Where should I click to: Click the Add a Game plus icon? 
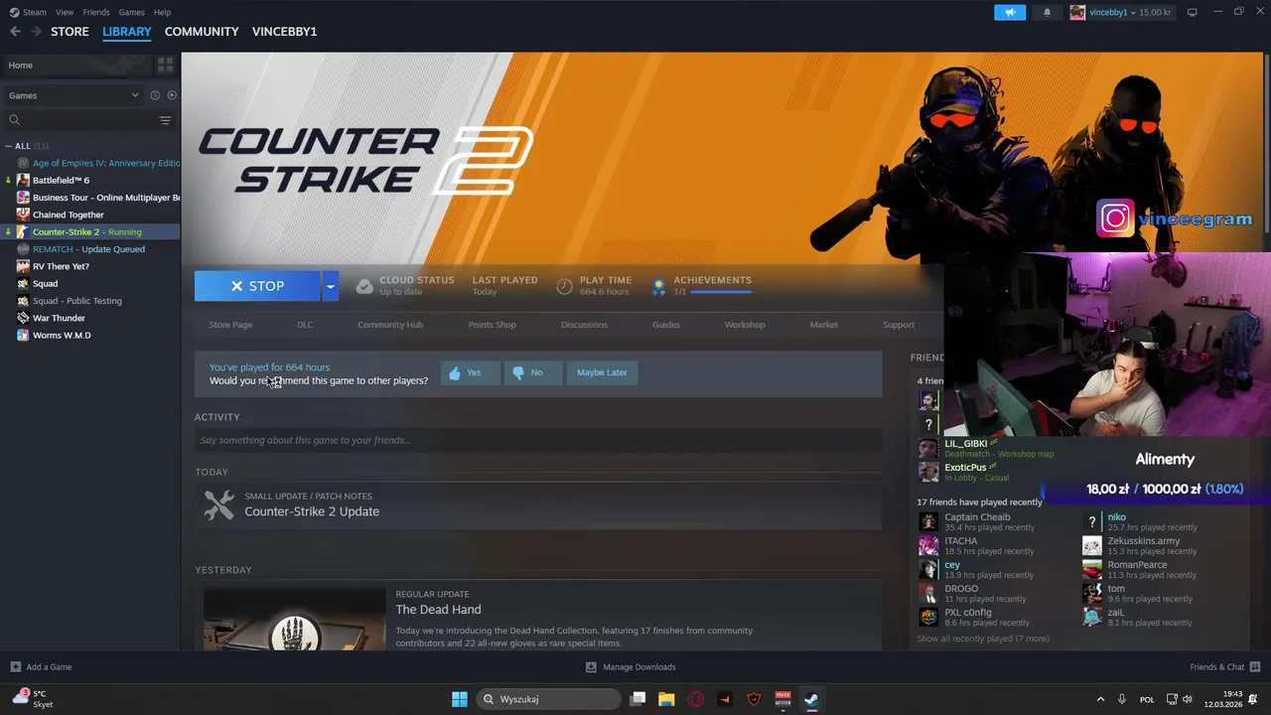pyautogui.click(x=15, y=667)
